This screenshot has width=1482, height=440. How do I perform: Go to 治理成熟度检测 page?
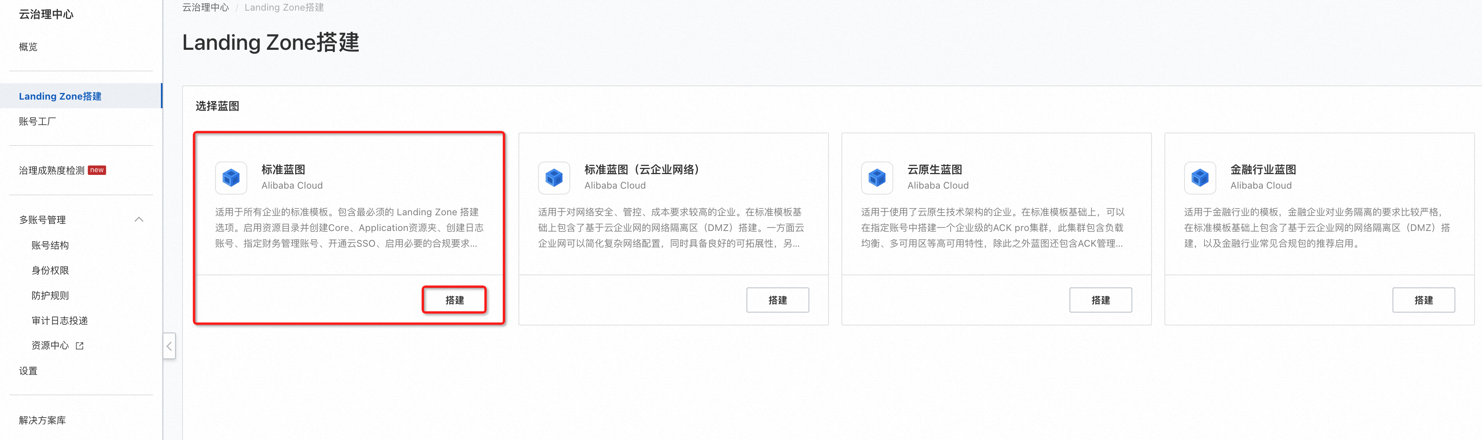pos(52,170)
